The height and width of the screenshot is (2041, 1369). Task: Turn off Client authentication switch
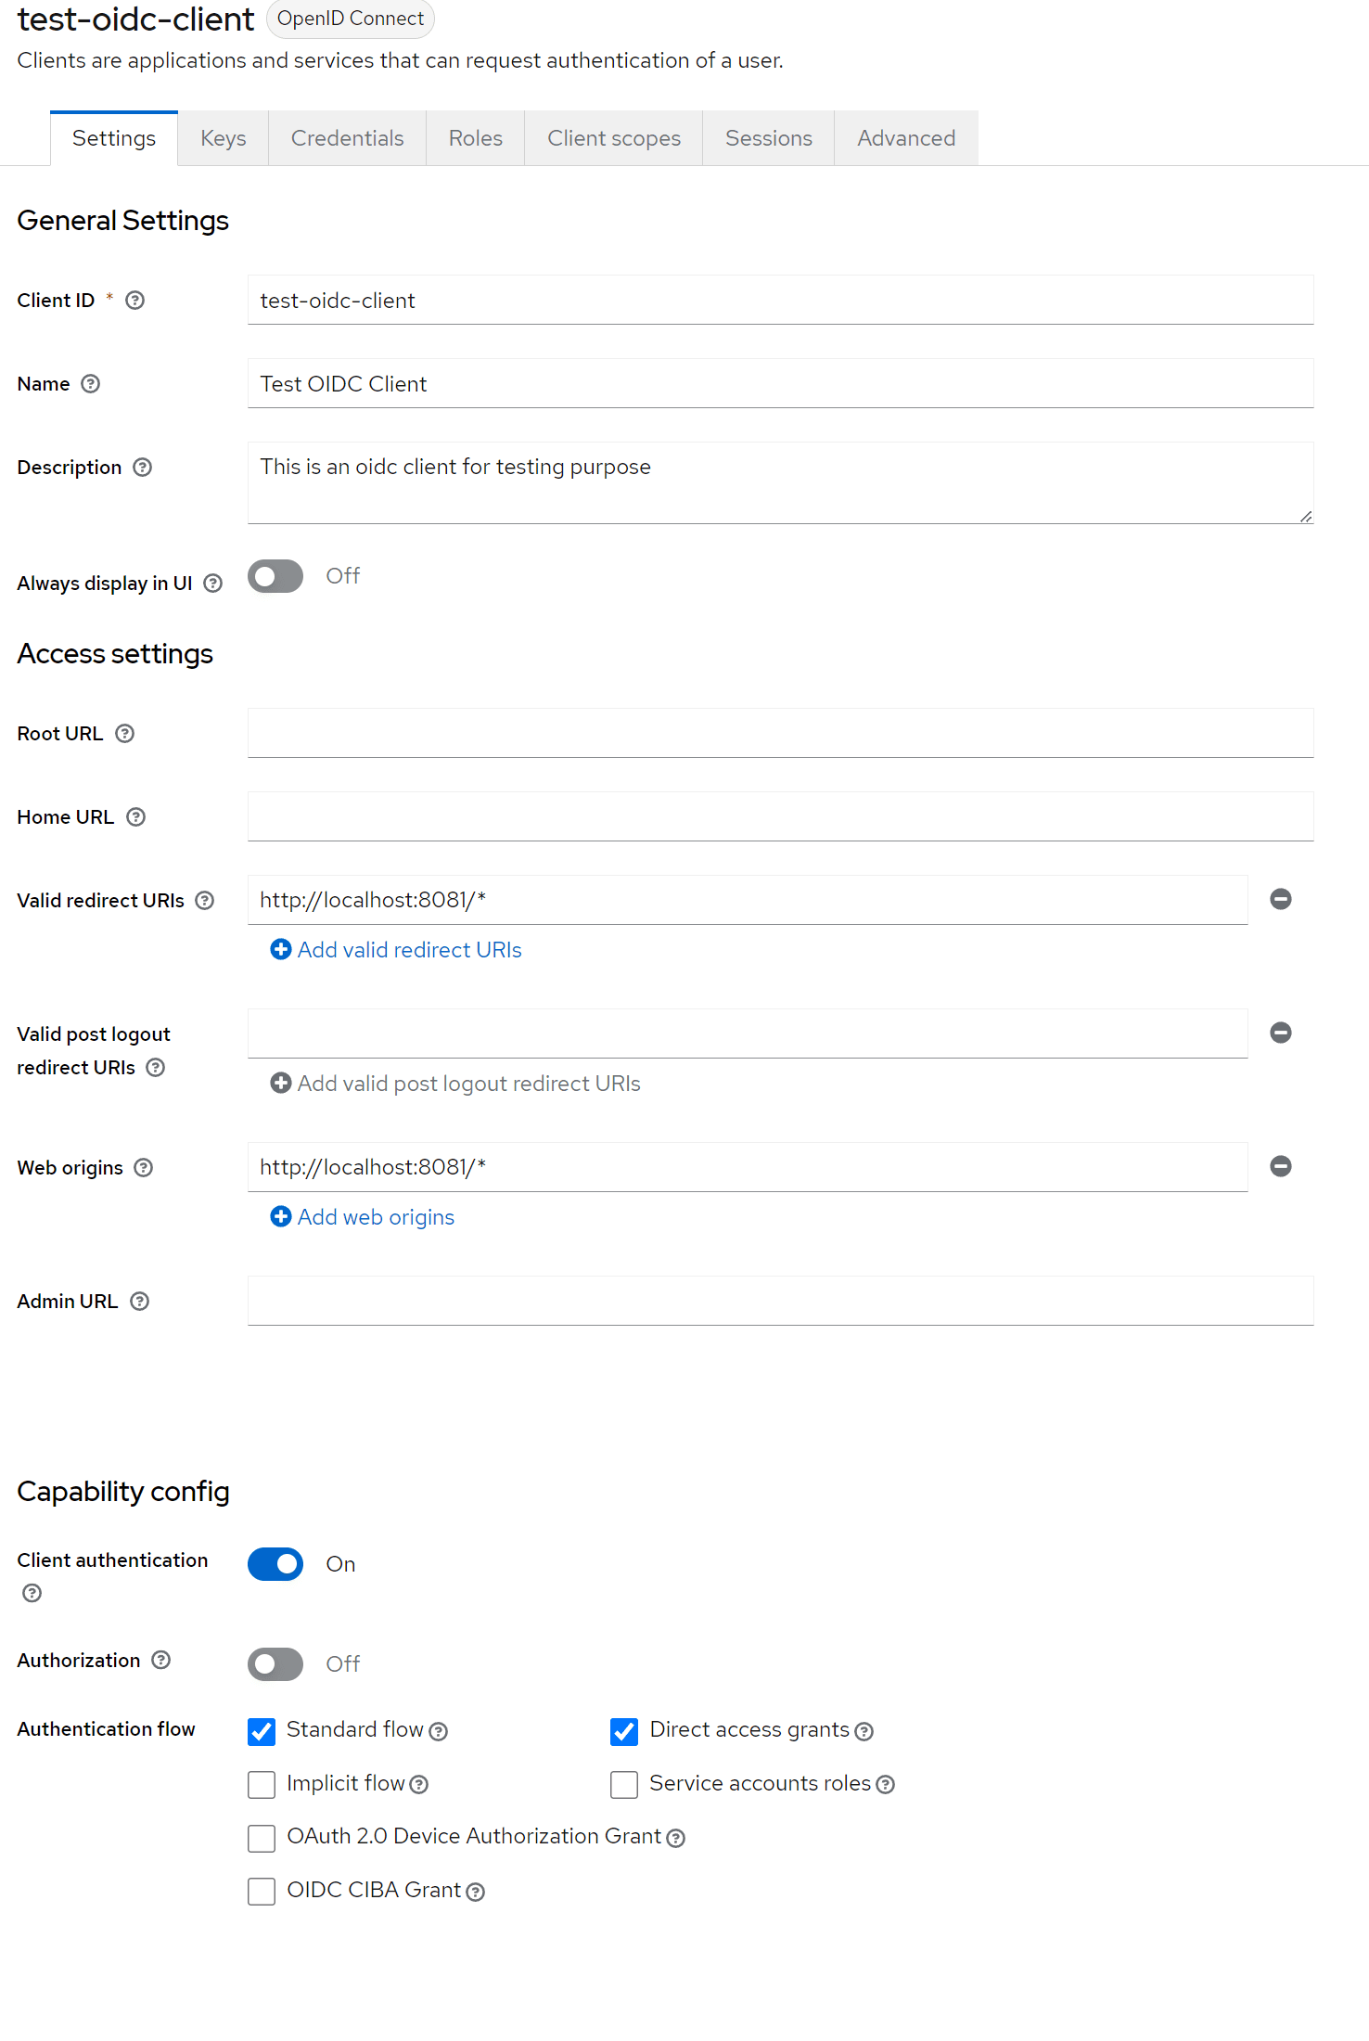(275, 1564)
